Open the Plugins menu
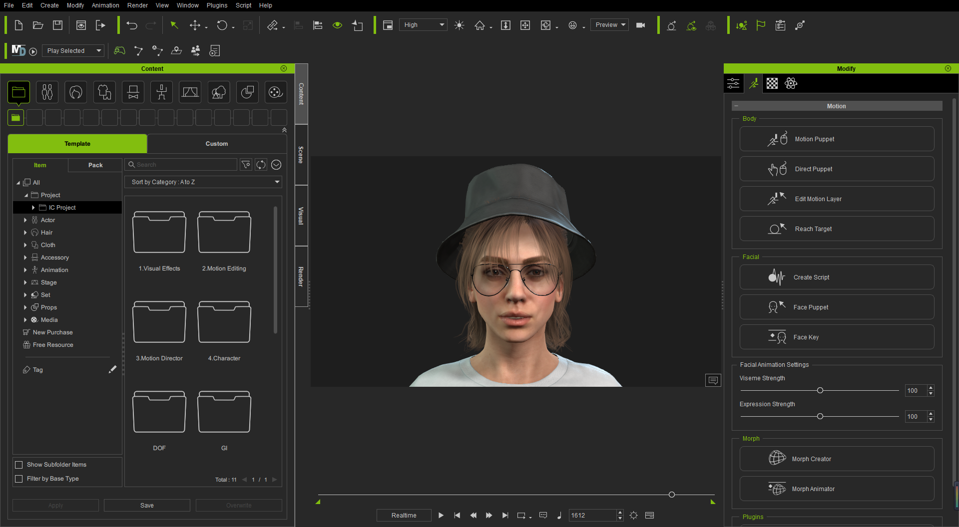 point(216,5)
